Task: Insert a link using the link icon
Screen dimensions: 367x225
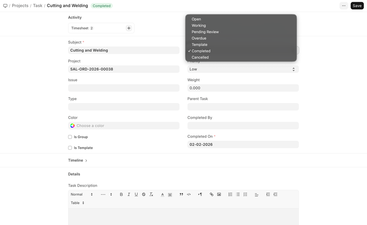Action: [x=211, y=194]
